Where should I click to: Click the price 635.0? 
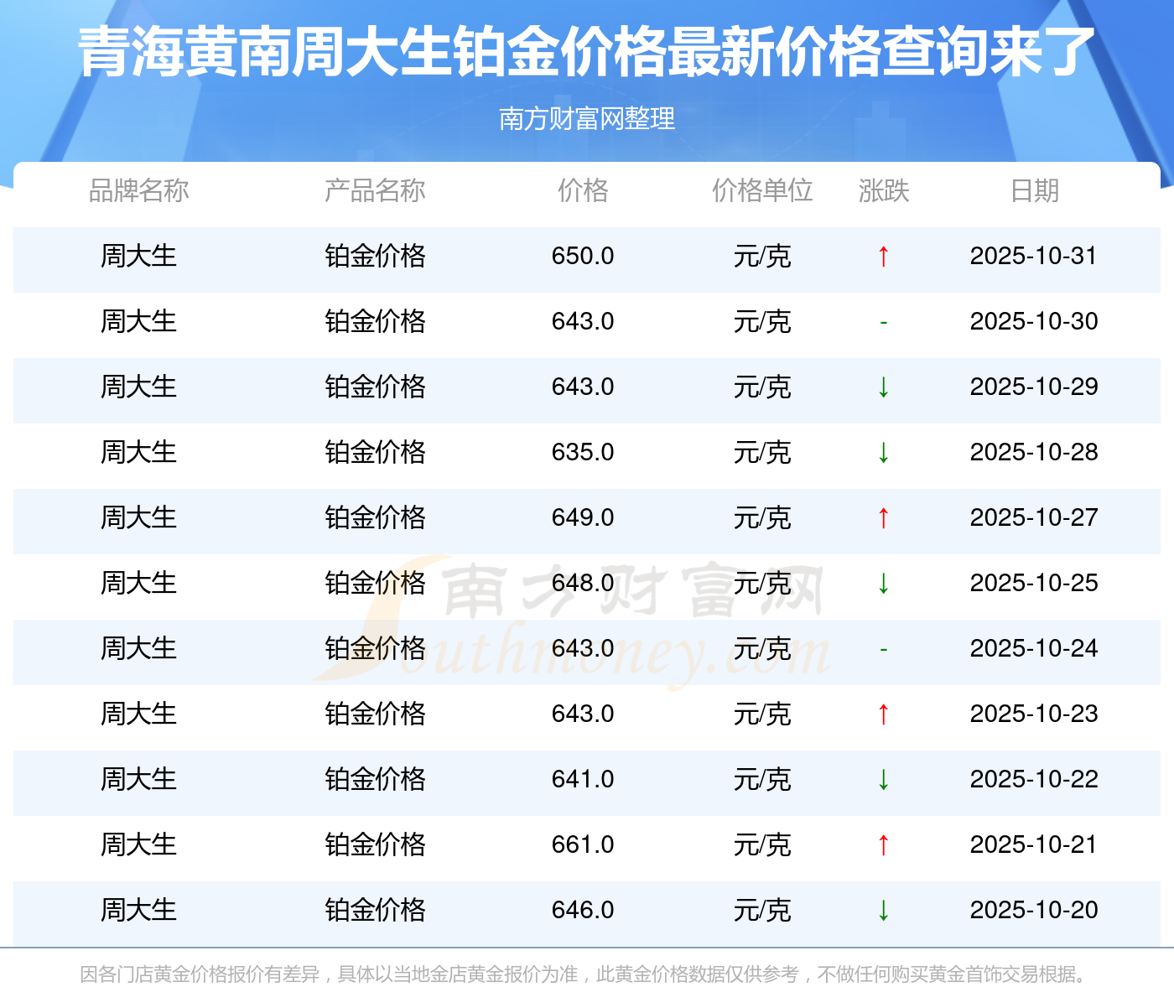(583, 452)
